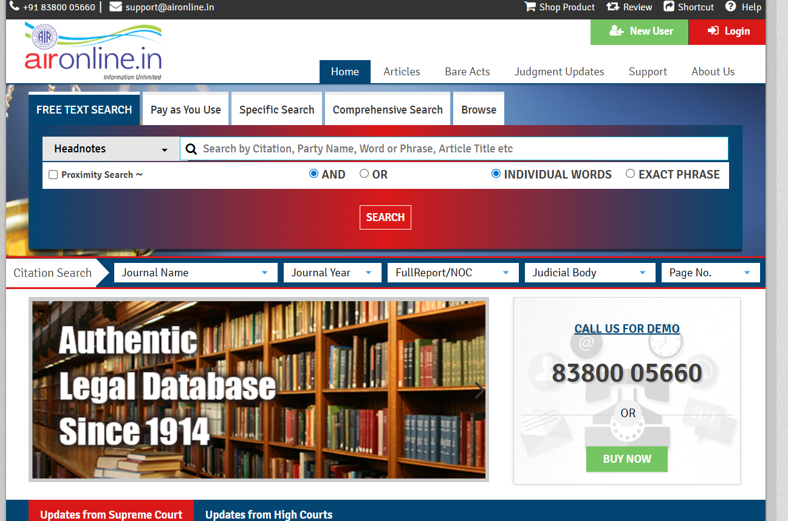The image size is (788, 521).
Task: Open the Shop Product cart icon
Action: coord(530,7)
